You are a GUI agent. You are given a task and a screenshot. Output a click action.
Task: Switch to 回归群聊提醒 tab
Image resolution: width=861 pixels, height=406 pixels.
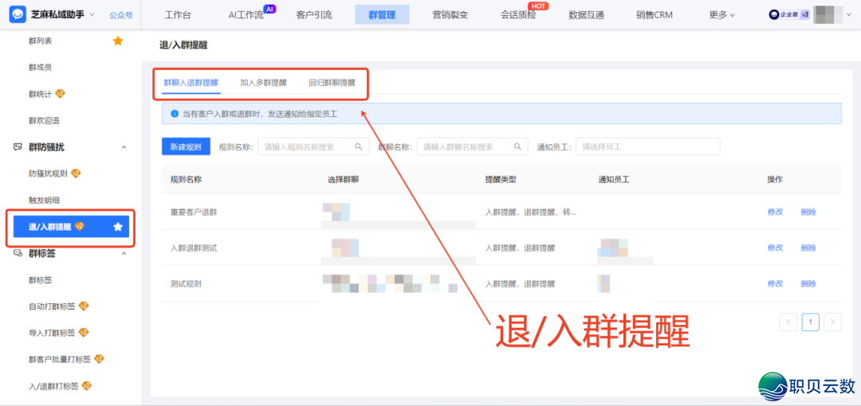[332, 84]
